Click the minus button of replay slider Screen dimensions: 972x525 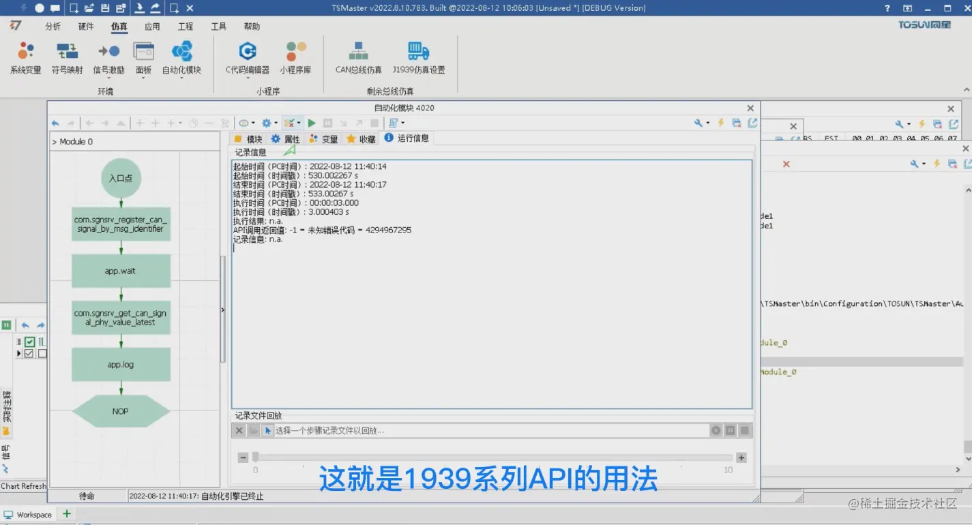tap(243, 458)
